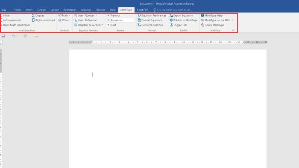Switch to the View tab
Image resolution: width=299 pixels, height=168 pixels.
pos(112,10)
